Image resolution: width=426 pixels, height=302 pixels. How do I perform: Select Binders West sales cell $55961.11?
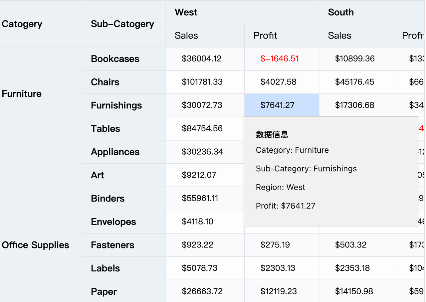pos(200,199)
